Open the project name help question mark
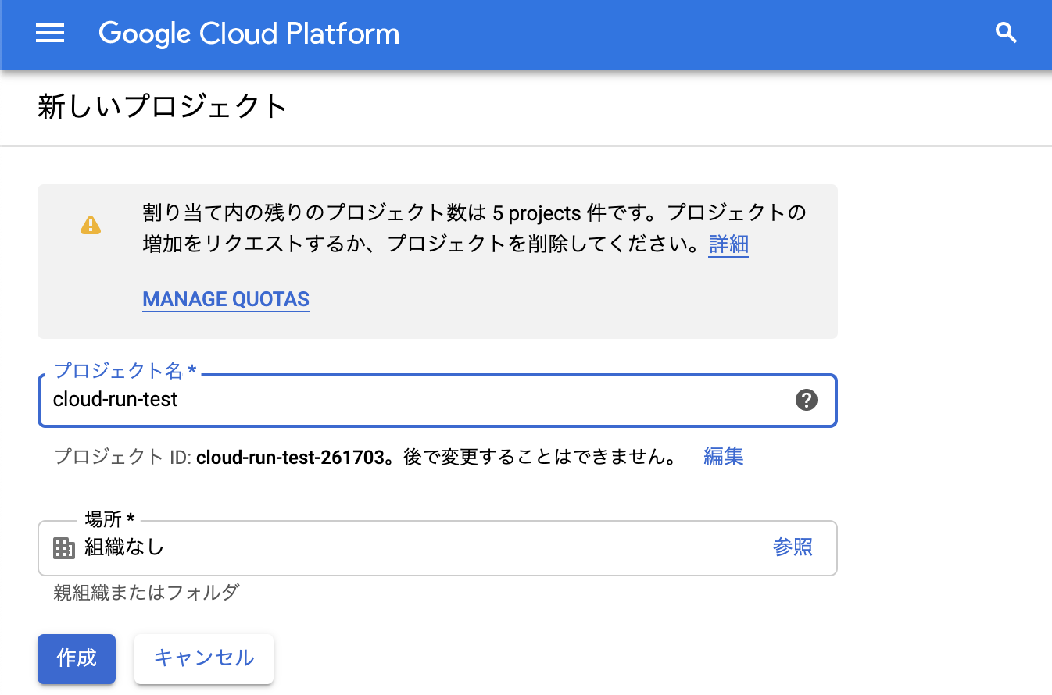This screenshot has width=1052, height=695. click(807, 400)
